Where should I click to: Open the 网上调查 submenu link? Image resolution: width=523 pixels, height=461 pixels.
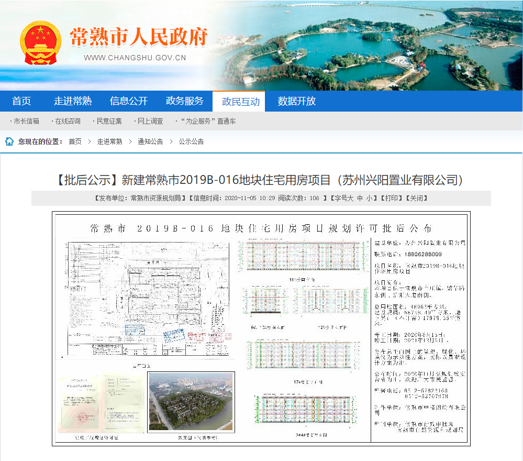tap(150, 121)
